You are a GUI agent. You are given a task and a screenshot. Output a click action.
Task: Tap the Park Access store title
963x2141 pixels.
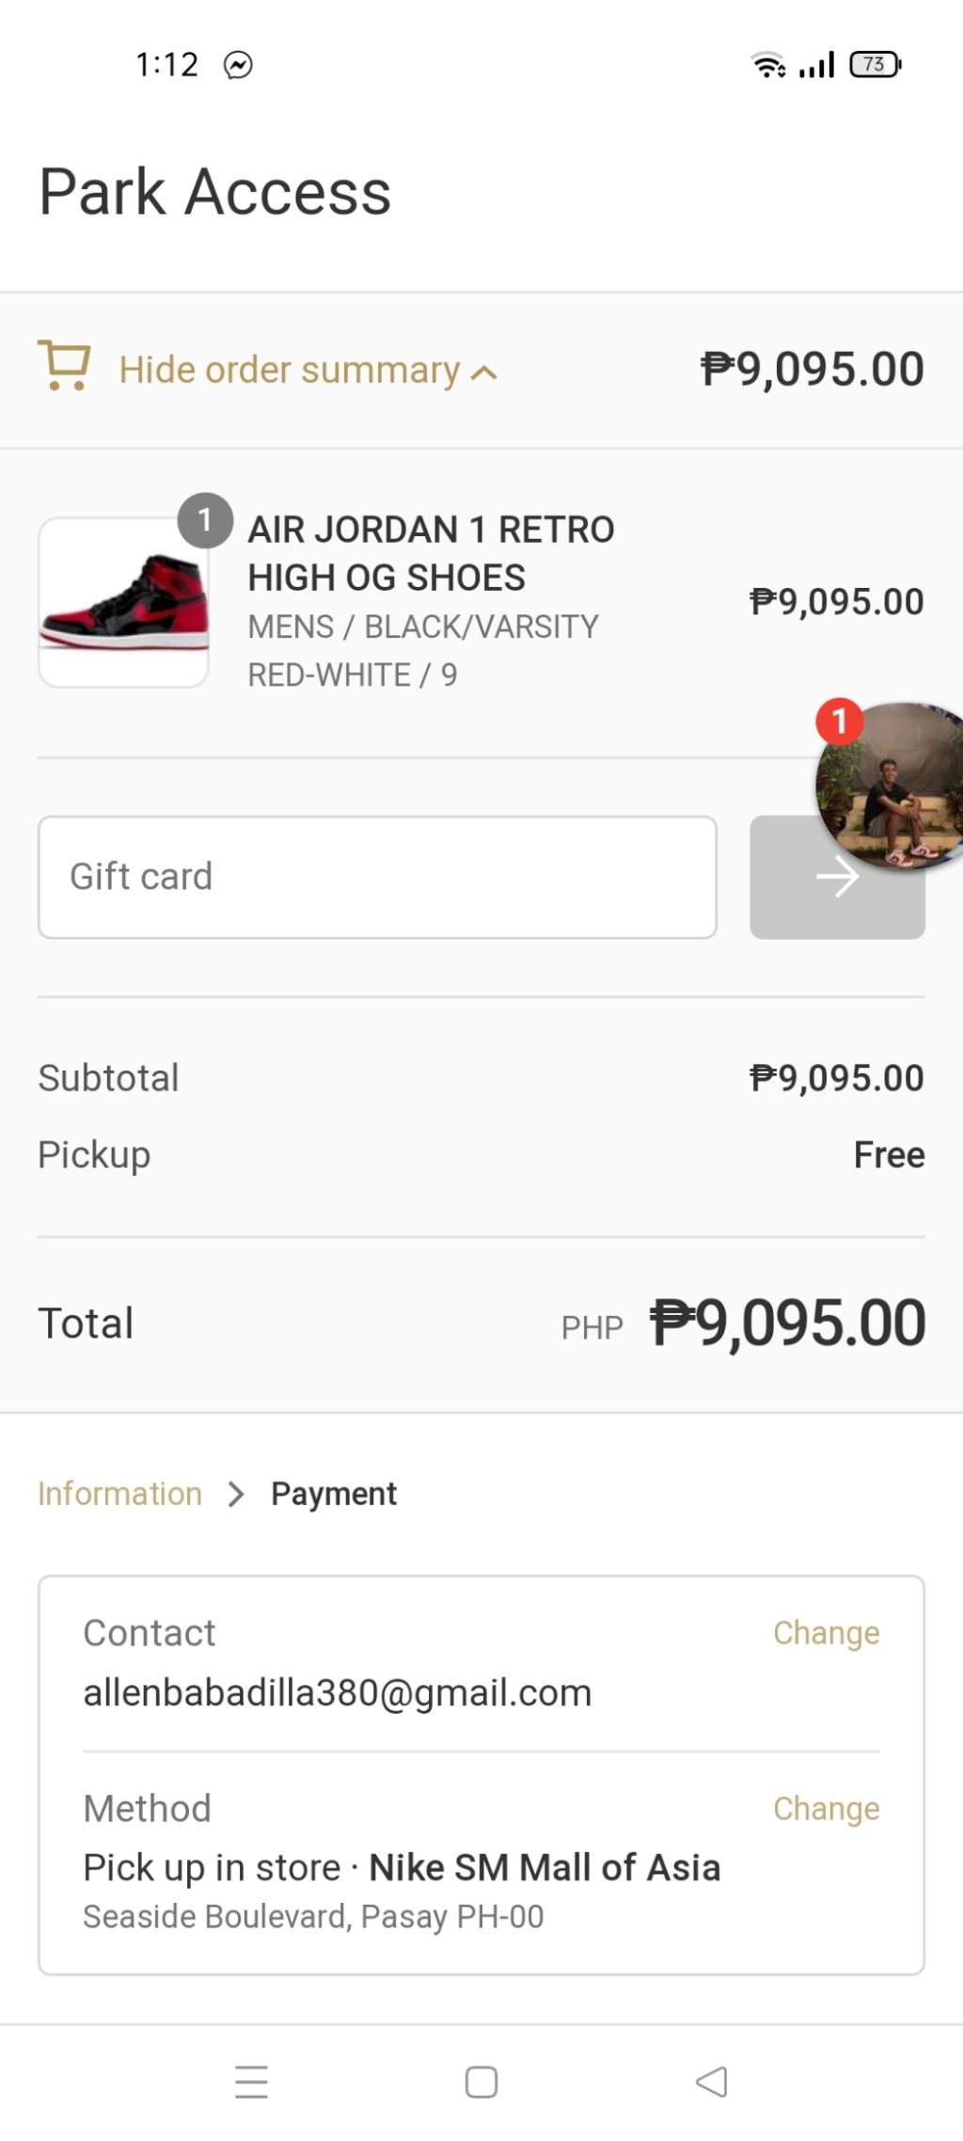(x=214, y=192)
